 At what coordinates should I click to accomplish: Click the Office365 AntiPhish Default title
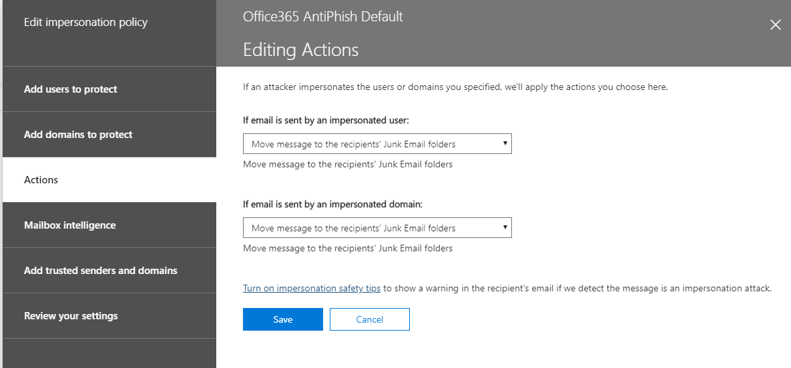pos(323,17)
